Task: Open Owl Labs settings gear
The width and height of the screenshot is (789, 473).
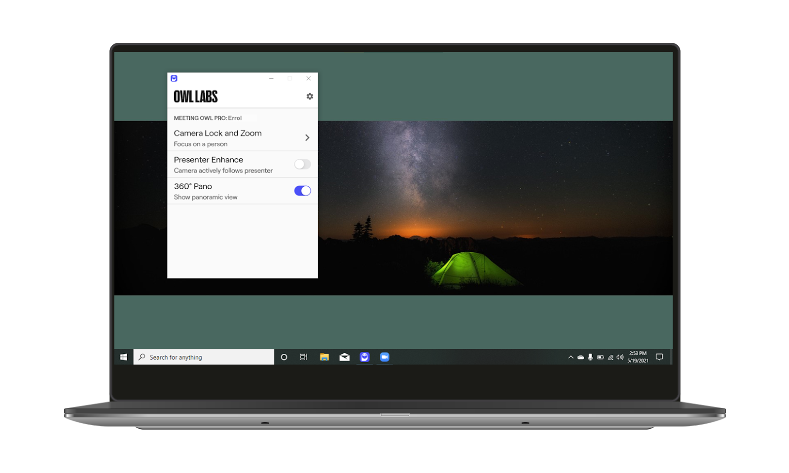Action: [x=310, y=97]
